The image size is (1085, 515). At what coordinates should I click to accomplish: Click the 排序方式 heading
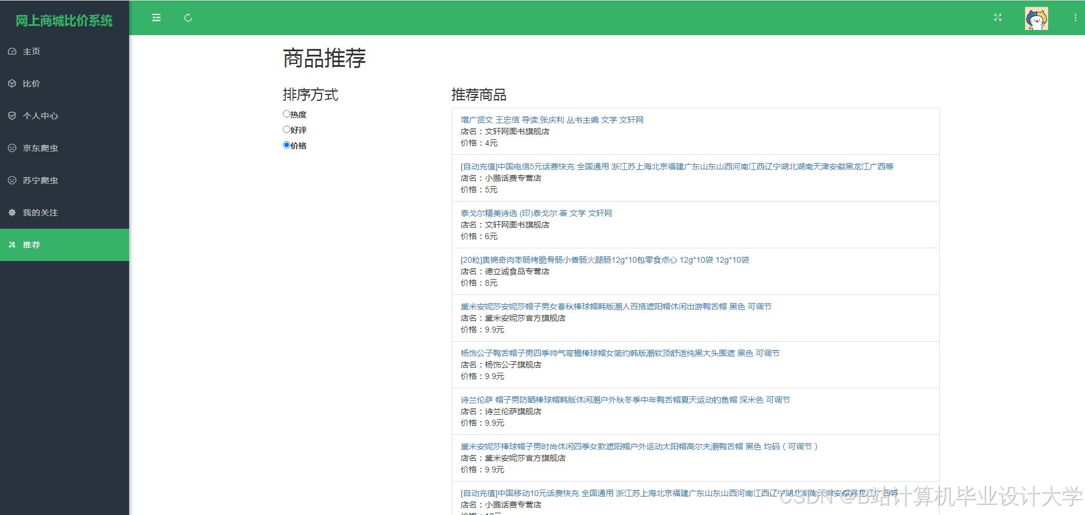click(x=311, y=94)
